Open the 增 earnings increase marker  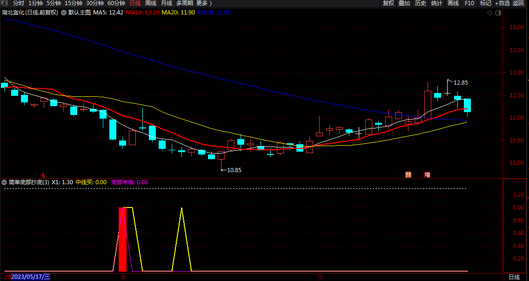coord(427,175)
